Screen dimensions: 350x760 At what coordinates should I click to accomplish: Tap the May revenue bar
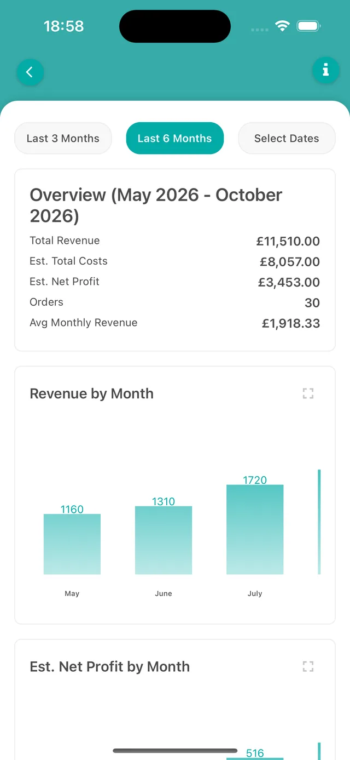[72, 544]
